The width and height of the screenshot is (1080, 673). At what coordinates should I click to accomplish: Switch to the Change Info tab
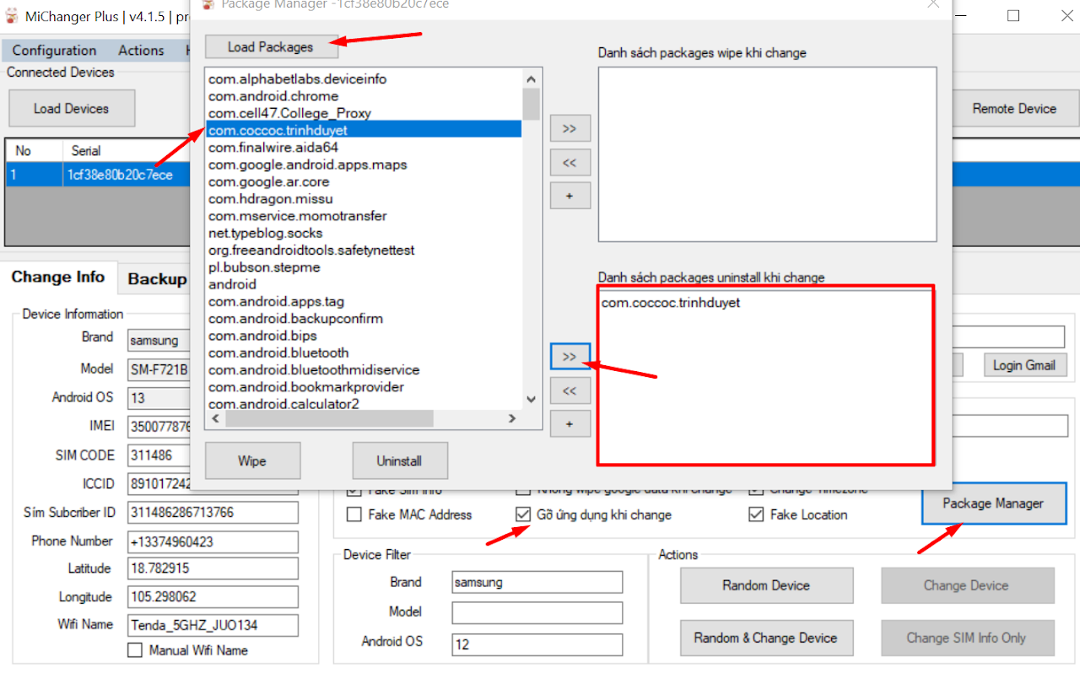58,277
